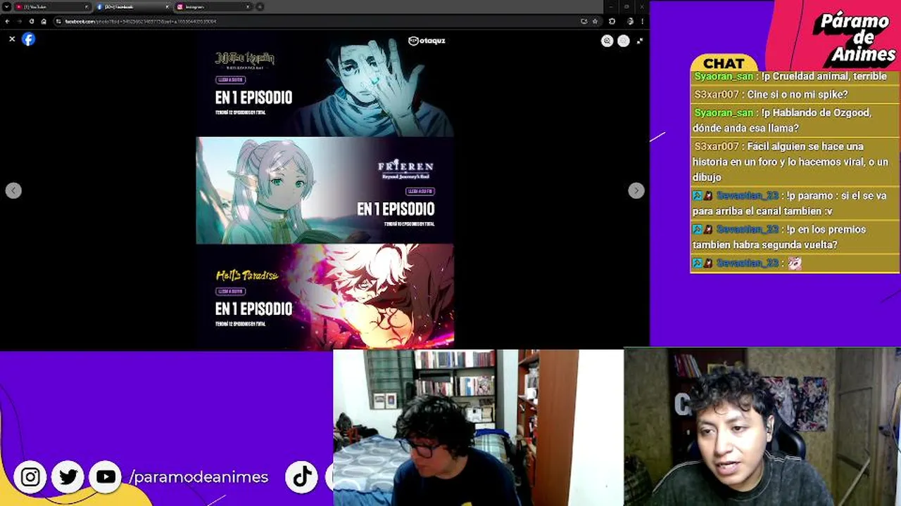Click the emoji in the last chat message

(795, 264)
